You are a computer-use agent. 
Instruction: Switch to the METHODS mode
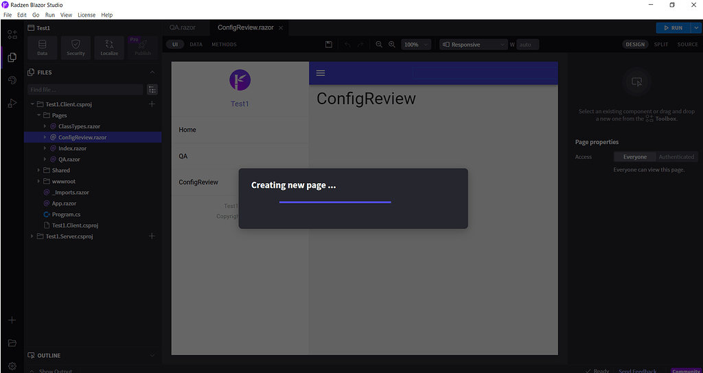[x=224, y=45]
